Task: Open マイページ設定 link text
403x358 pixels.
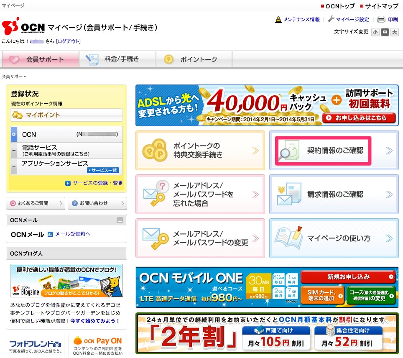Action: [x=352, y=19]
